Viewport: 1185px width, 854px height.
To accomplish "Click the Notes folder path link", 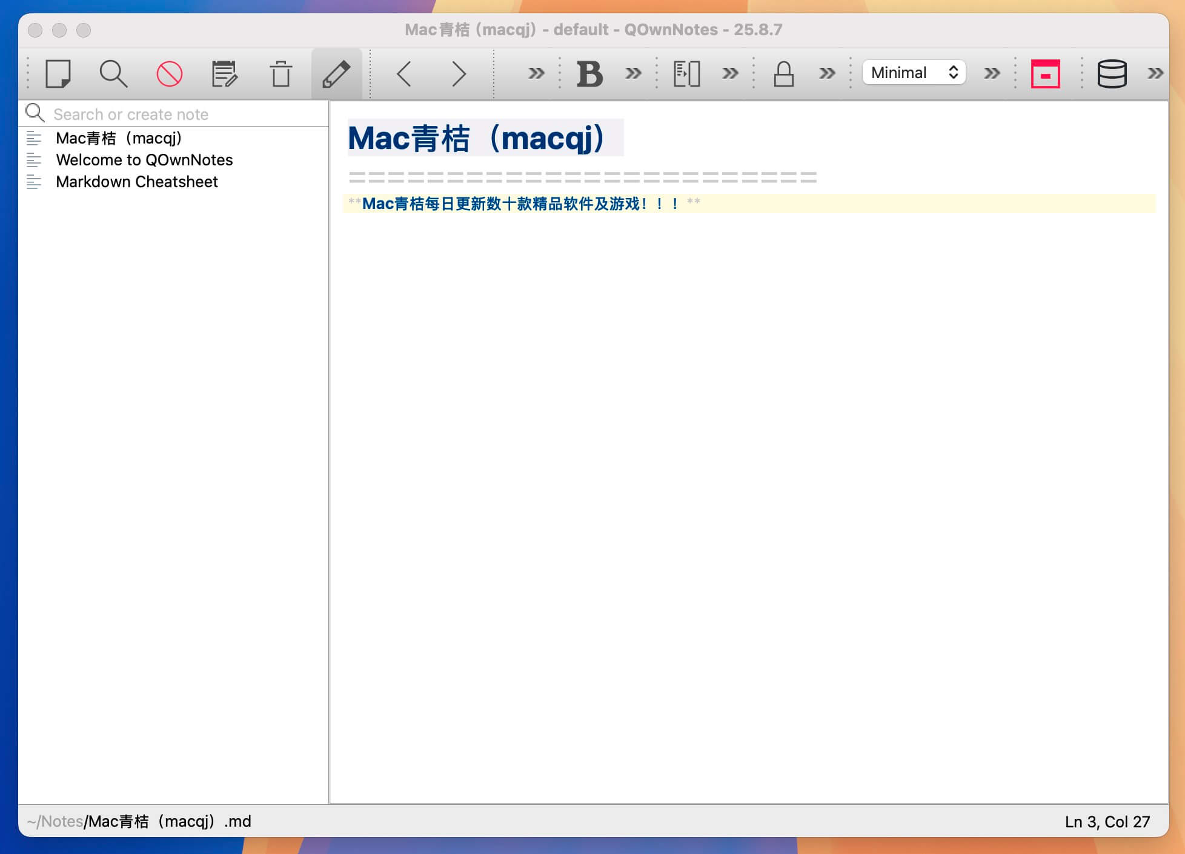I will [x=62, y=821].
